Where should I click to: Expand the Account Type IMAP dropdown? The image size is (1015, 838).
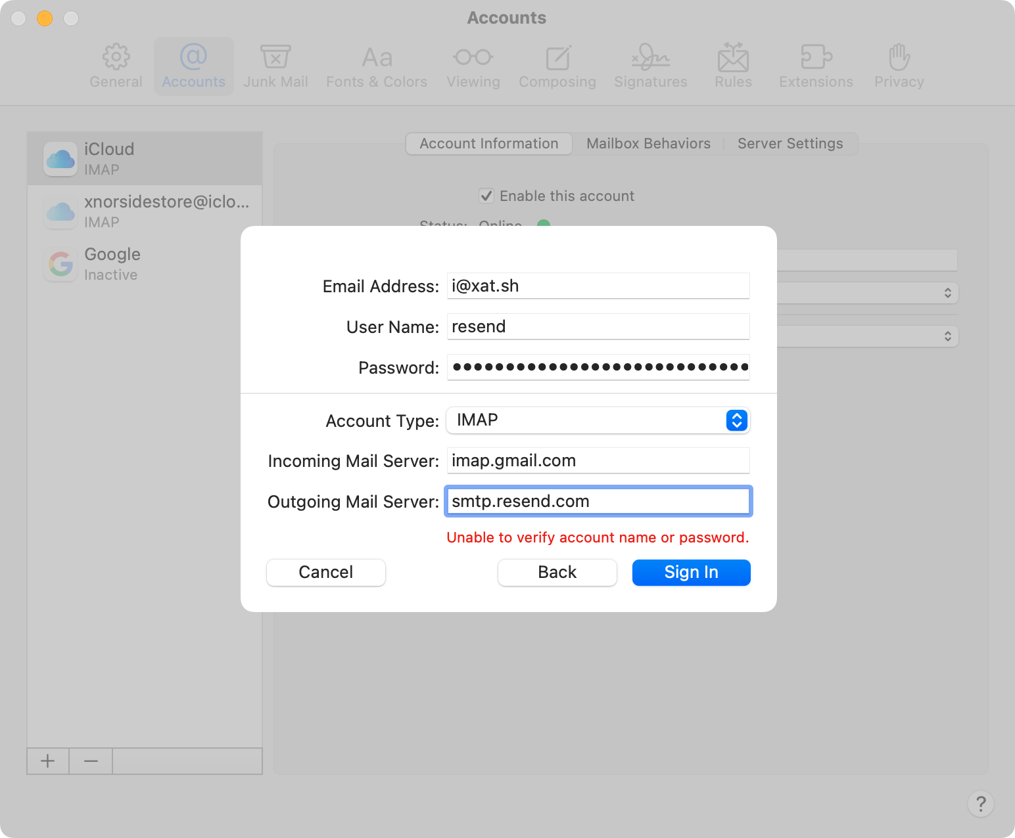tap(736, 420)
